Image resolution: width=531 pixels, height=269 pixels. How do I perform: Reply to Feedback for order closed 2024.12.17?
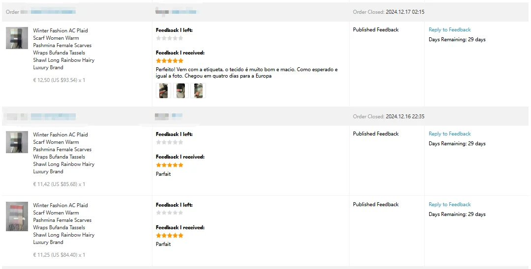coord(449,30)
